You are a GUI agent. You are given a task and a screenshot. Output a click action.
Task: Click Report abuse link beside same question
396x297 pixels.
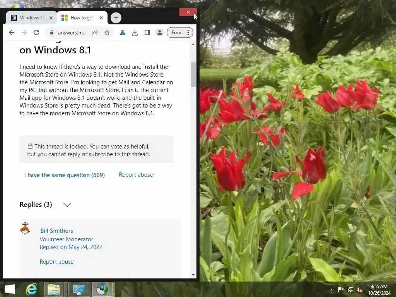click(x=136, y=175)
